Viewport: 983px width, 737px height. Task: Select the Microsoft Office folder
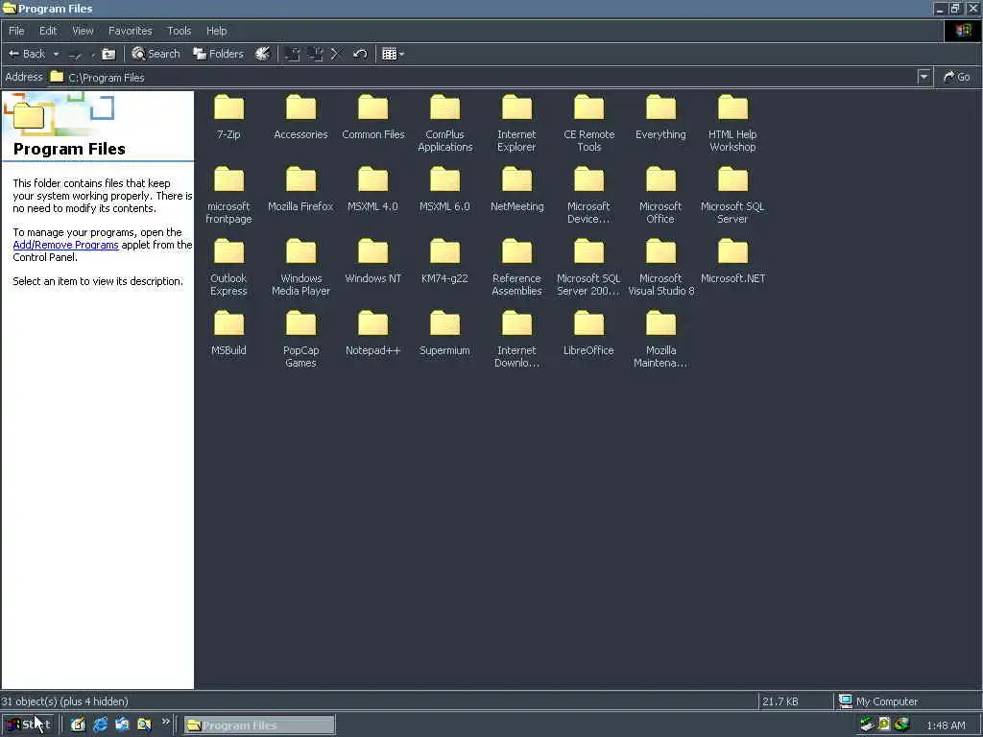660,194
